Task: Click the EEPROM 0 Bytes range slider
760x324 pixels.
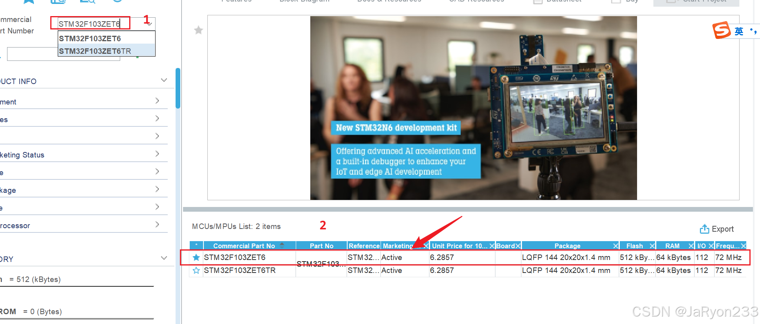Action: (77, 319)
